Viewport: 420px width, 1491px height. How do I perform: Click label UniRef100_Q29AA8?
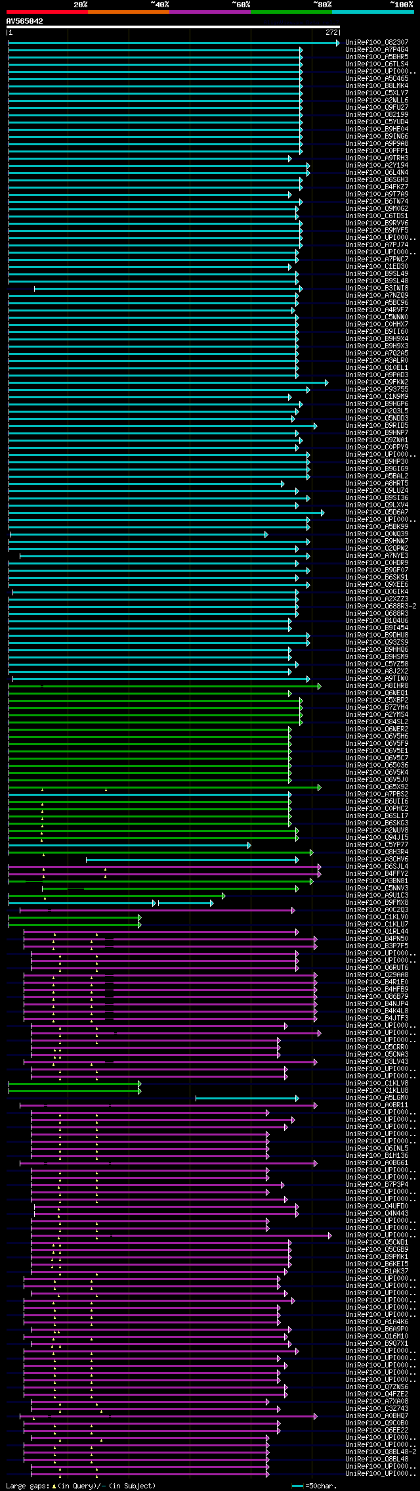(x=377, y=975)
